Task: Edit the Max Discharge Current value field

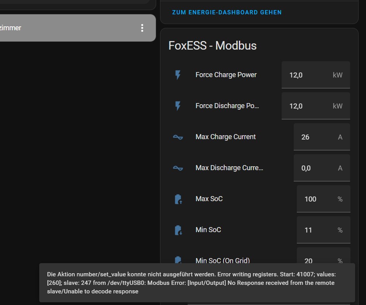Action: point(322,168)
